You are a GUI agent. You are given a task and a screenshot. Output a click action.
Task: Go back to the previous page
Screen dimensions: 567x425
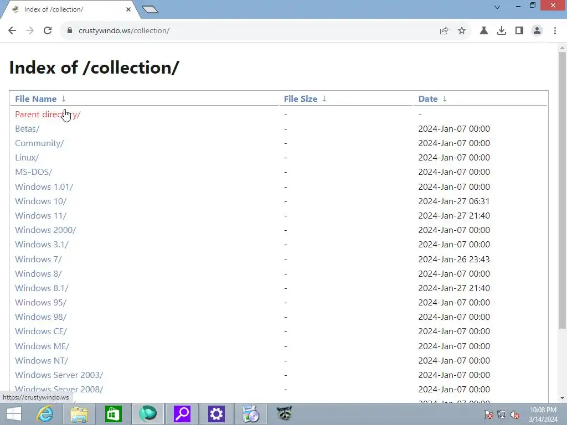(12, 30)
